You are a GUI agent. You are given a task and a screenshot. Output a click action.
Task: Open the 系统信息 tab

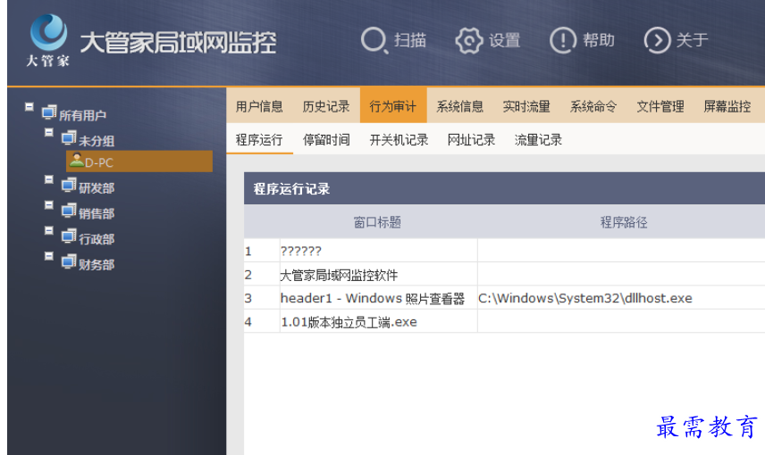(x=460, y=106)
